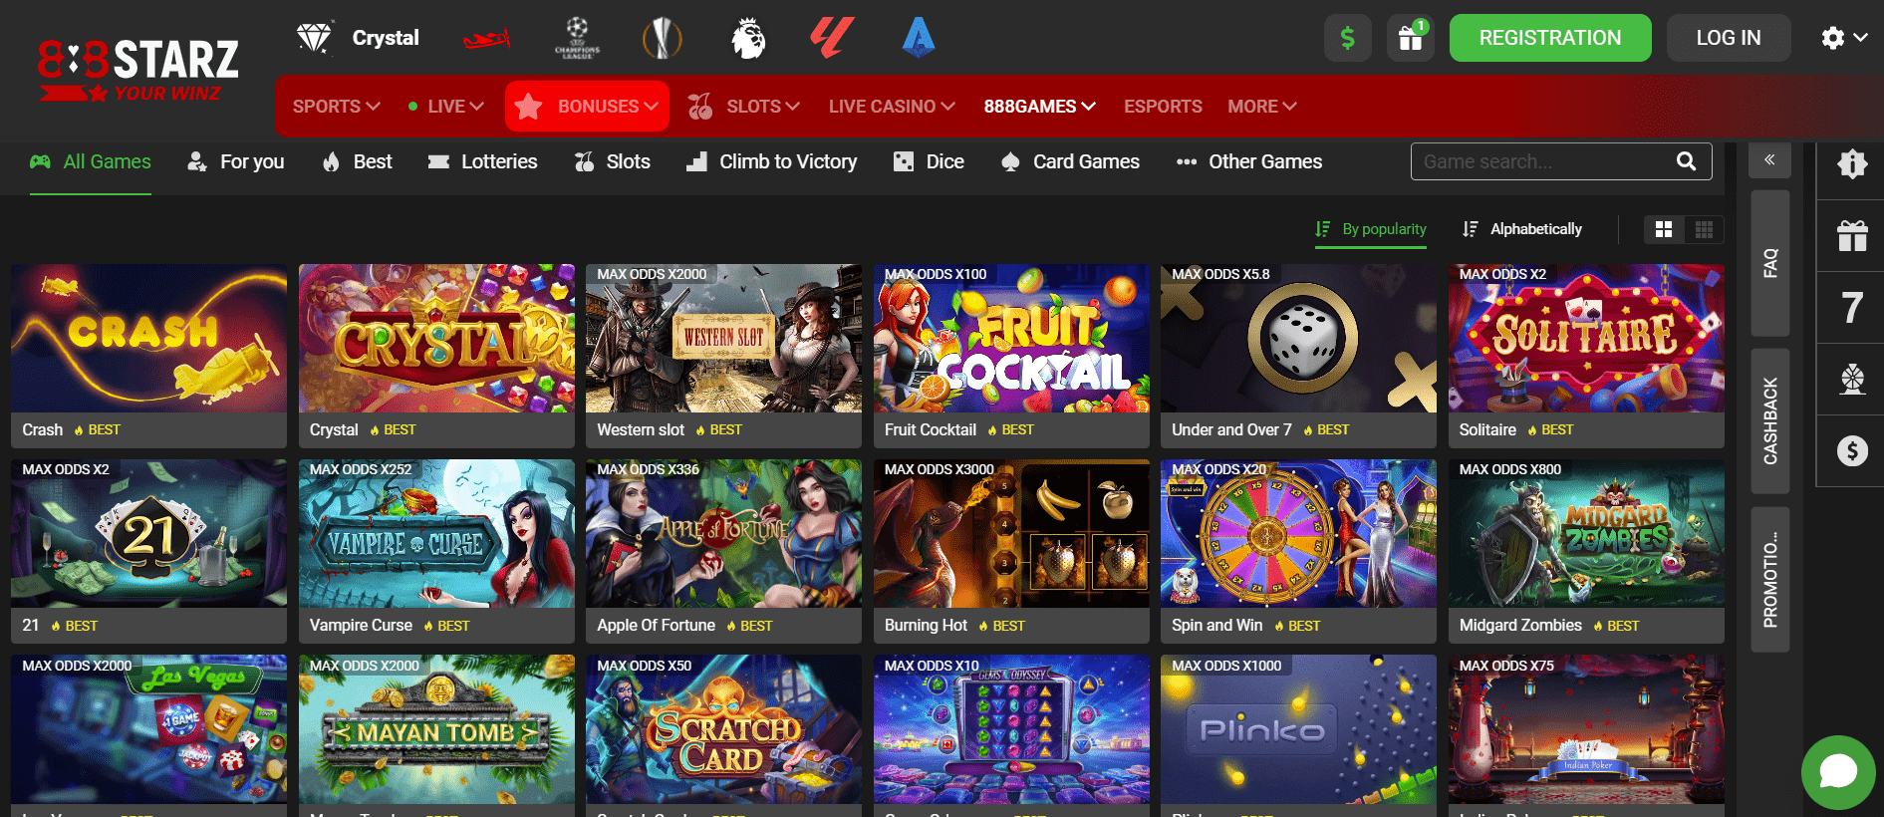Click the green dollar deposit icon
Screen dimensions: 1884x817
(x=1347, y=38)
